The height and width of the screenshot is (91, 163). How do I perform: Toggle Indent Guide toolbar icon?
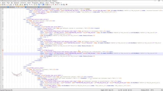43,5
